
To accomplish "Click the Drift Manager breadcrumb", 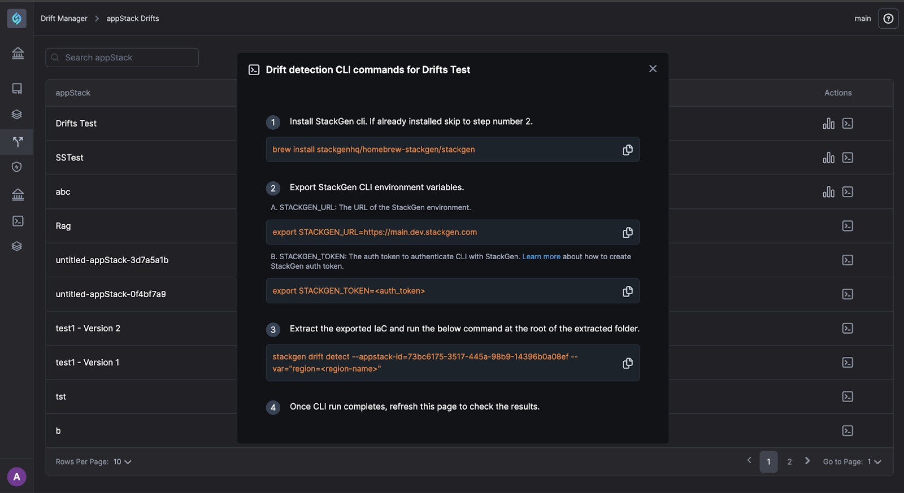I will (64, 19).
